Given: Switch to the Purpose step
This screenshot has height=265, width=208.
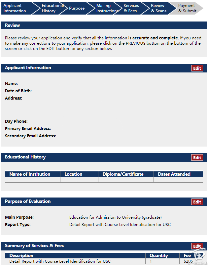Looking at the screenshot, I should (77, 8).
